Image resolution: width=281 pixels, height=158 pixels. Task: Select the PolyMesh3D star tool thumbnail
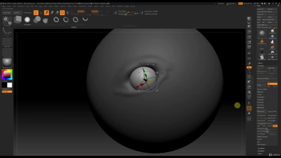pos(272,37)
